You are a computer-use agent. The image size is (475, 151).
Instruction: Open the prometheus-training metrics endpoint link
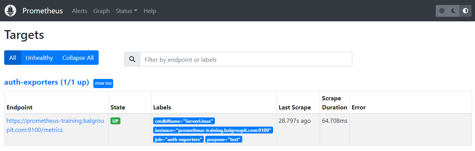tap(55, 125)
